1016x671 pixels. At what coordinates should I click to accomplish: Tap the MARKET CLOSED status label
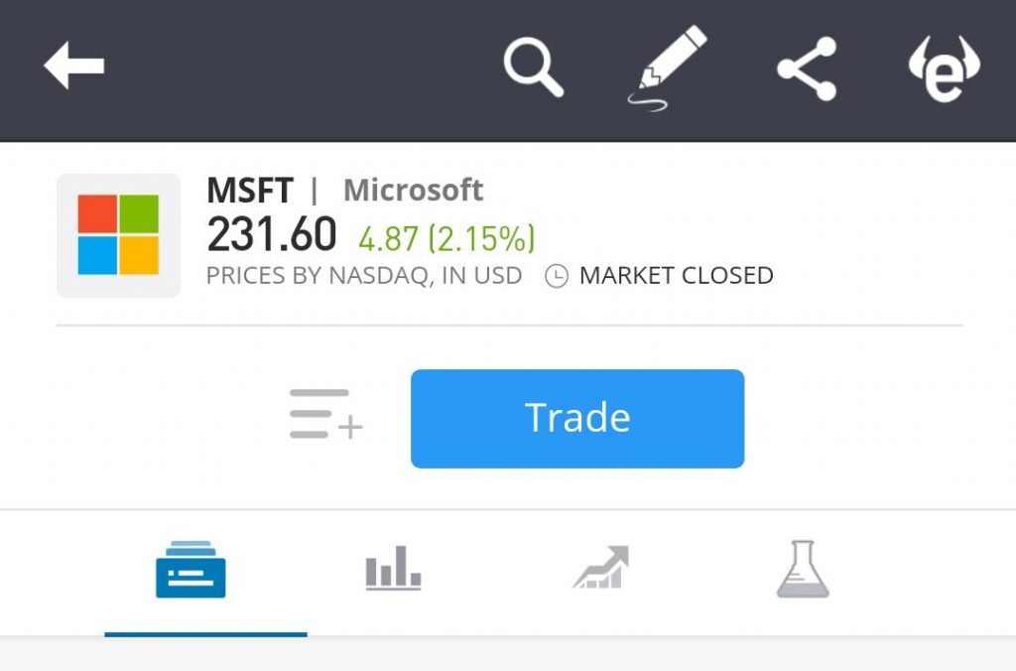coord(677,275)
